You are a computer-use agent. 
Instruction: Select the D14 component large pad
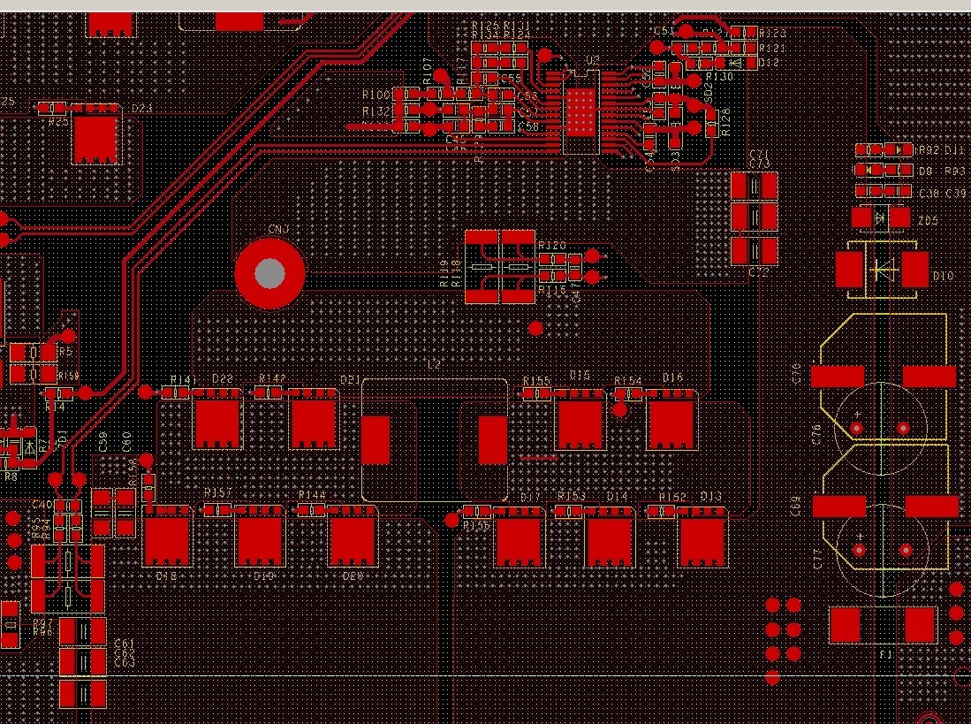coord(610,541)
